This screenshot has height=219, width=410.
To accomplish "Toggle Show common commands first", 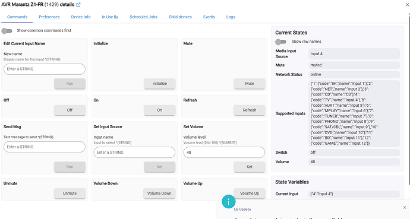I will [7, 31].
